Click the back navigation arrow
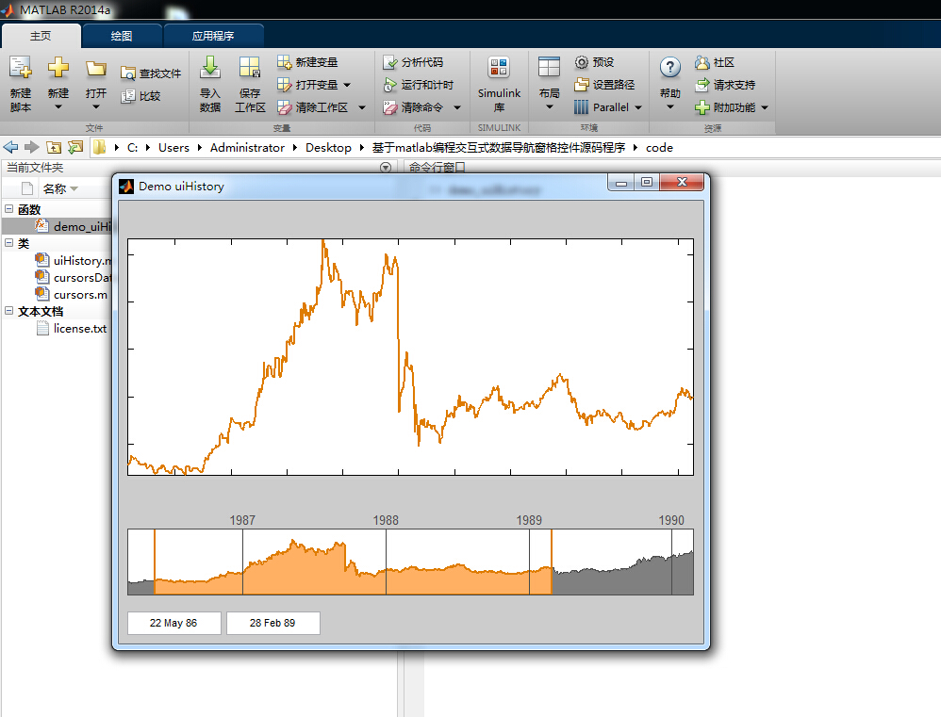 [10, 148]
